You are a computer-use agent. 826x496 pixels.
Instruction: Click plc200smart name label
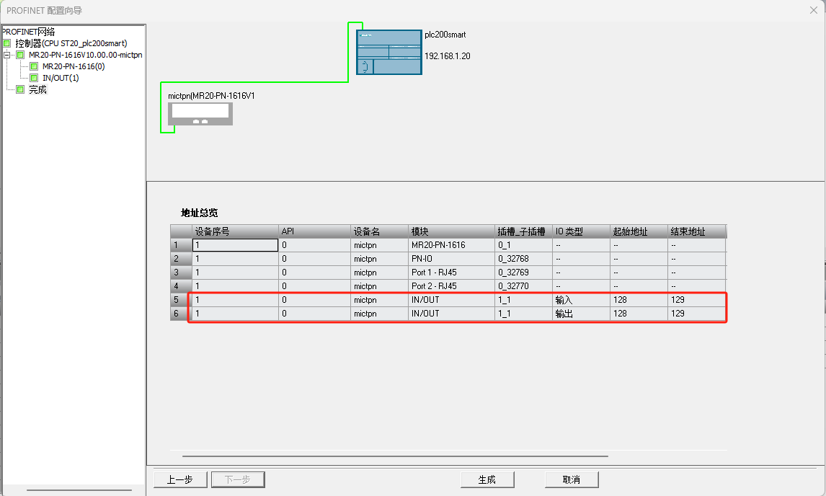[x=445, y=35]
